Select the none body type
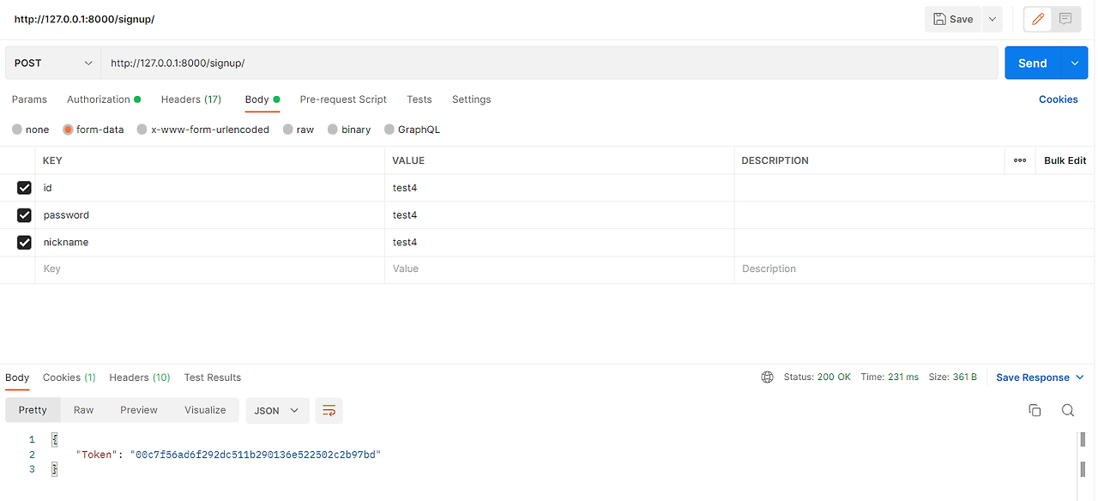The height and width of the screenshot is (501, 1098). coord(17,130)
